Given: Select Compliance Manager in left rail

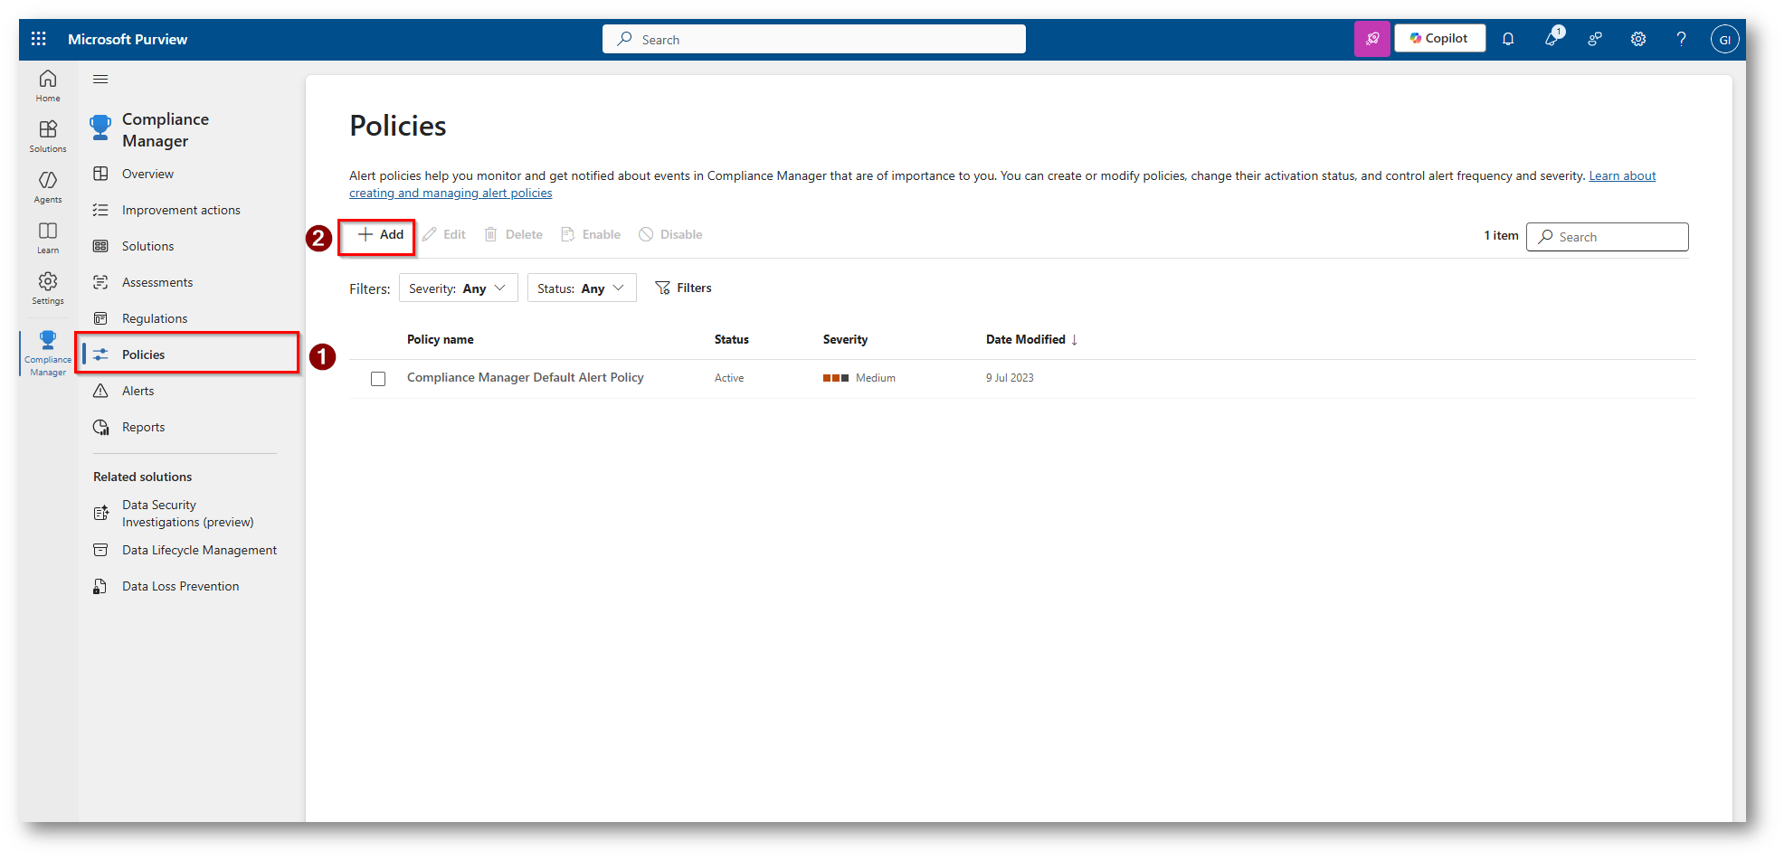Looking at the screenshot, I should tap(48, 353).
